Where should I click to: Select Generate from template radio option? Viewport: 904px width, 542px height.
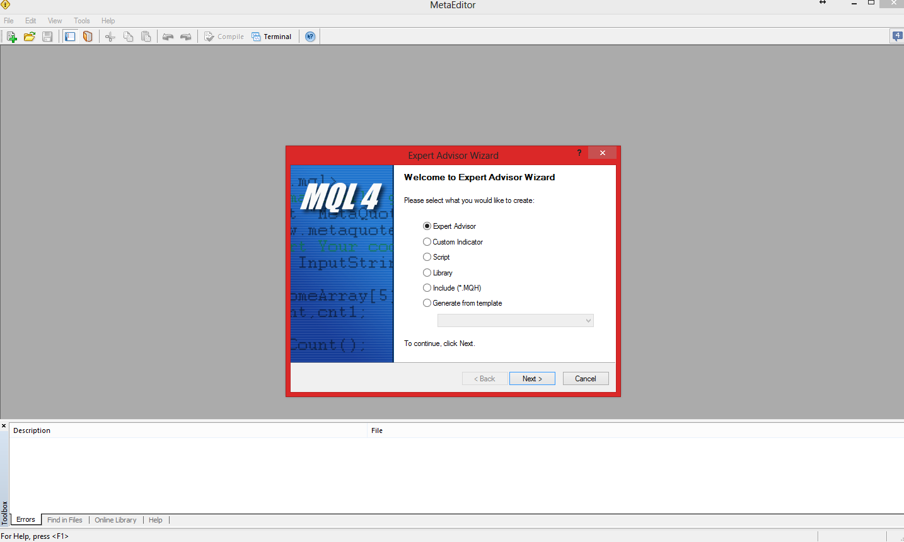[463, 303]
